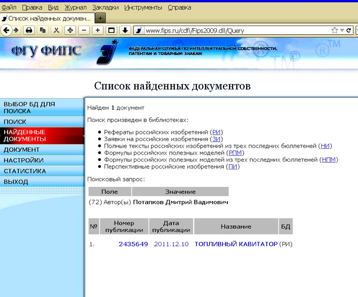The image size is (358, 297).
Task: Cut using the scissors toolbar icon
Action: pyautogui.click(x=56, y=30)
